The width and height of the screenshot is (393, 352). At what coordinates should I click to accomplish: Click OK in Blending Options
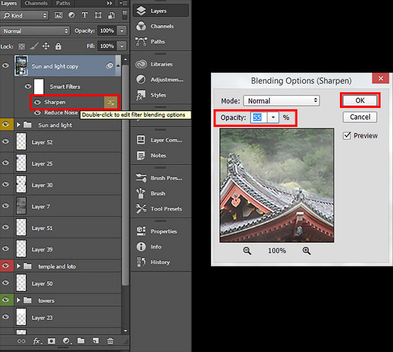coord(360,100)
